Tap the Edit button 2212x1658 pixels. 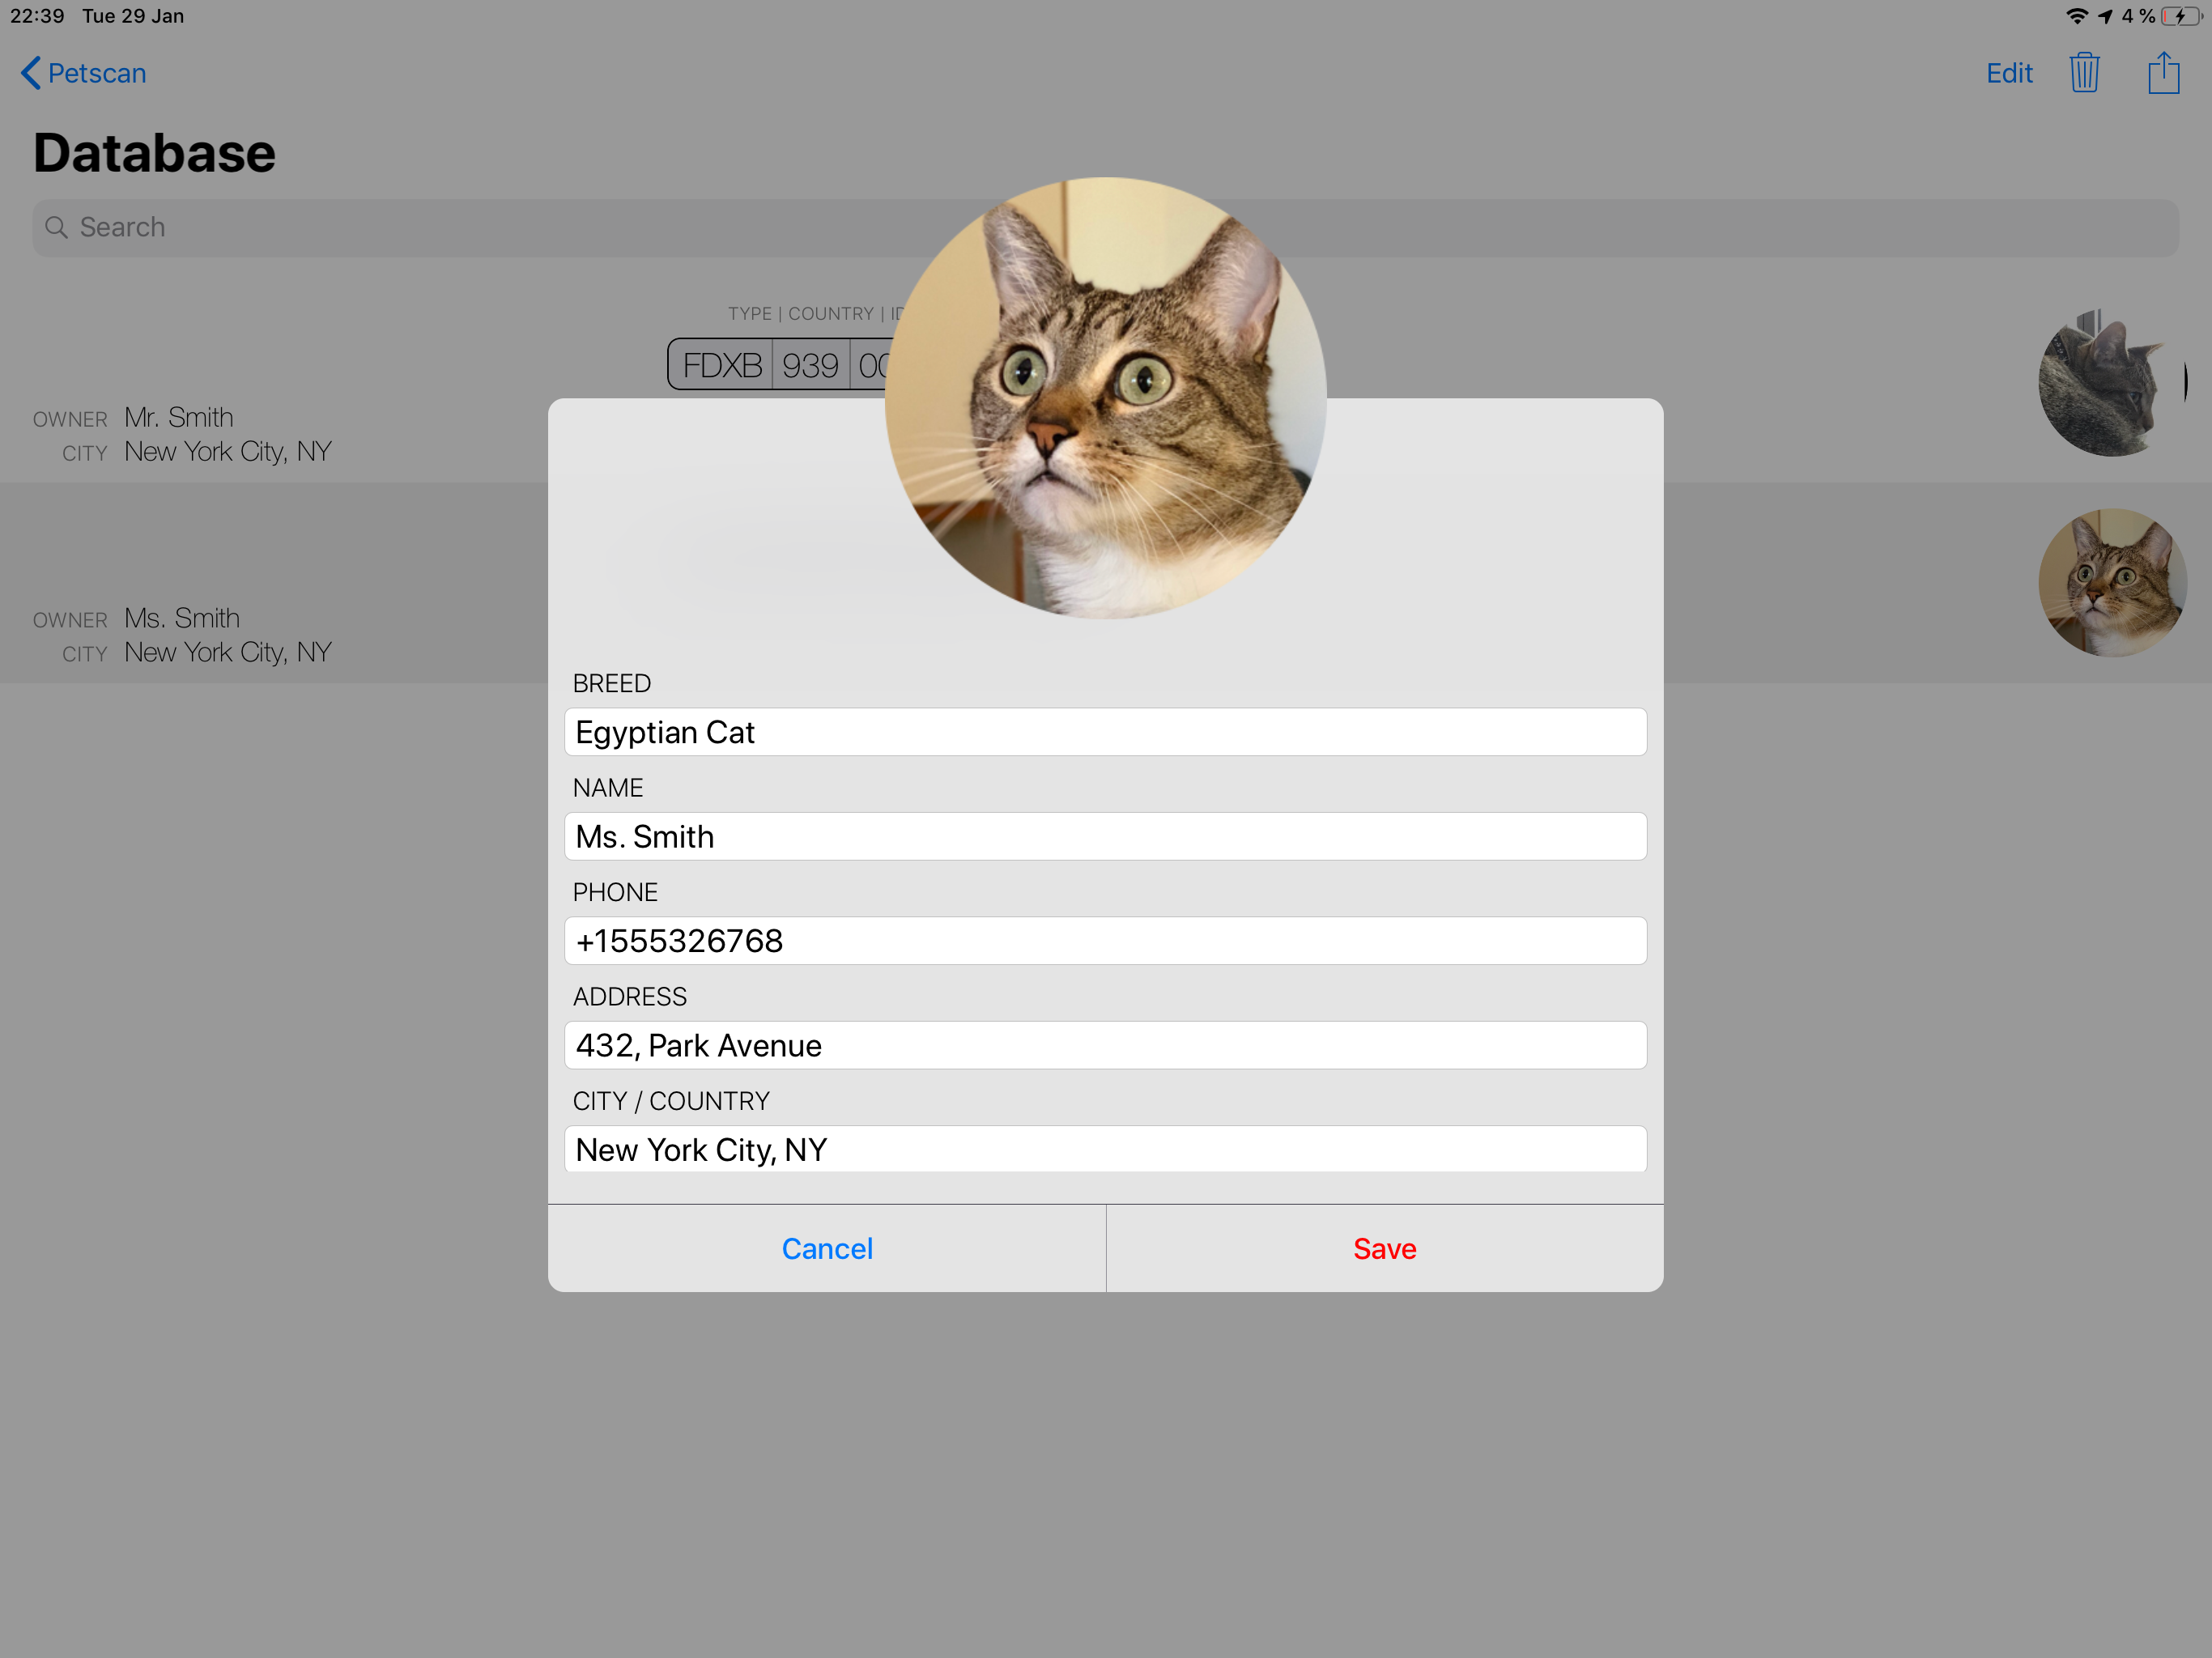2009,73
